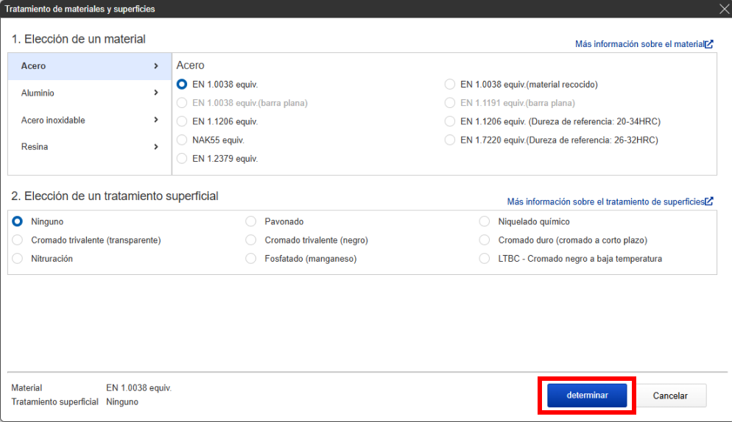Image resolution: width=732 pixels, height=422 pixels.
Task: Open the surface treatment information link
Action: click(609, 201)
